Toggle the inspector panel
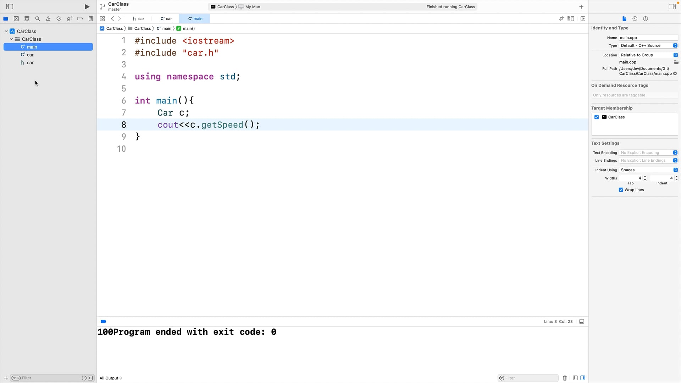681x383 pixels. (672, 7)
